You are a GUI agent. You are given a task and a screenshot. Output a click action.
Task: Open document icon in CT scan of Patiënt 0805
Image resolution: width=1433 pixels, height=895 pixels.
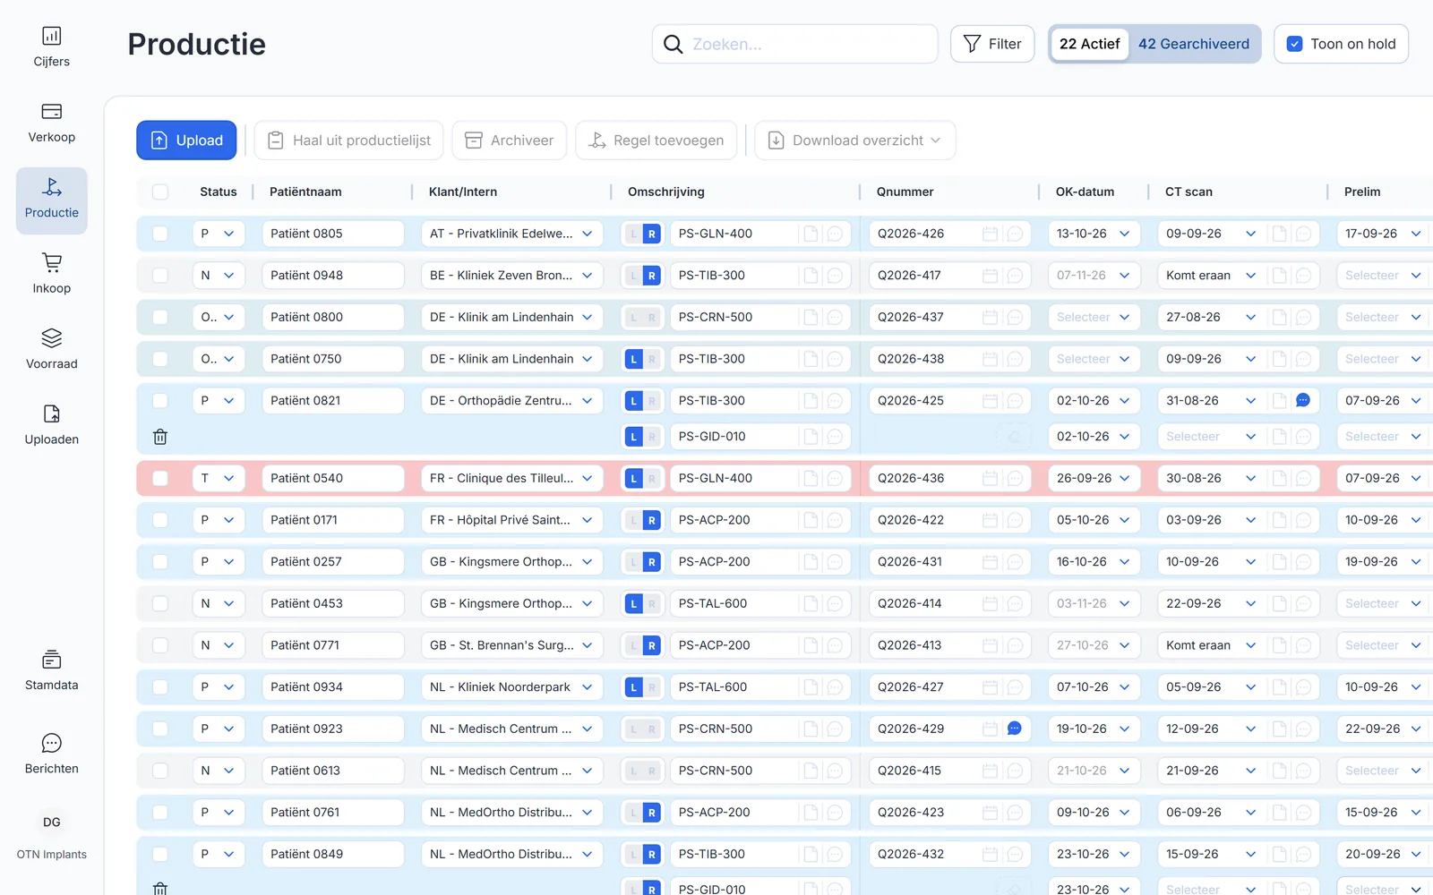pyautogui.click(x=1280, y=234)
